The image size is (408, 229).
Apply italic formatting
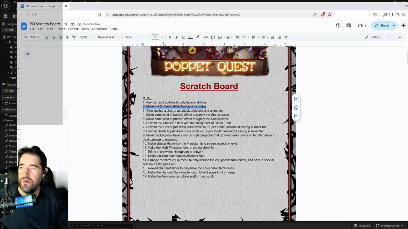(176, 37)
